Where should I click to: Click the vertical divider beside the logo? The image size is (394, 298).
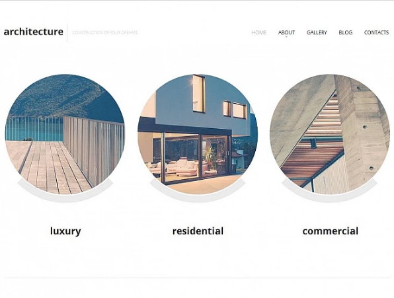(x=67, y=33)
